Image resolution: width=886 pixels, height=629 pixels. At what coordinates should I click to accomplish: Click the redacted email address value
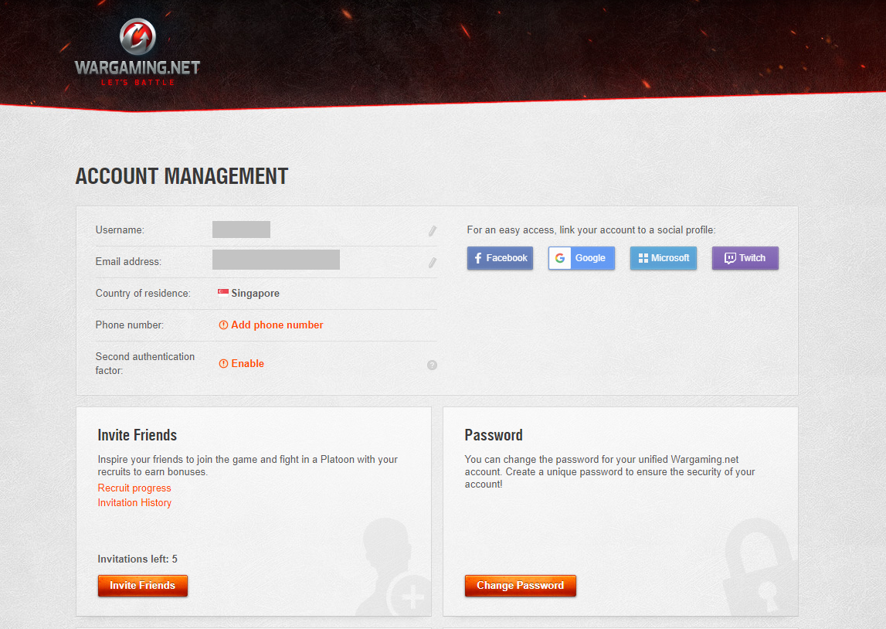pos(276,260)
